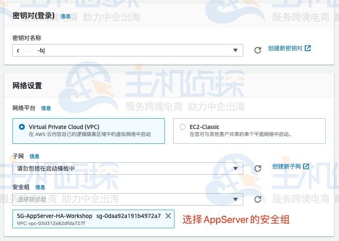The image size is (339, 241).
Task: Click the 创建新密钥对 link
Action: click(285, 48)
